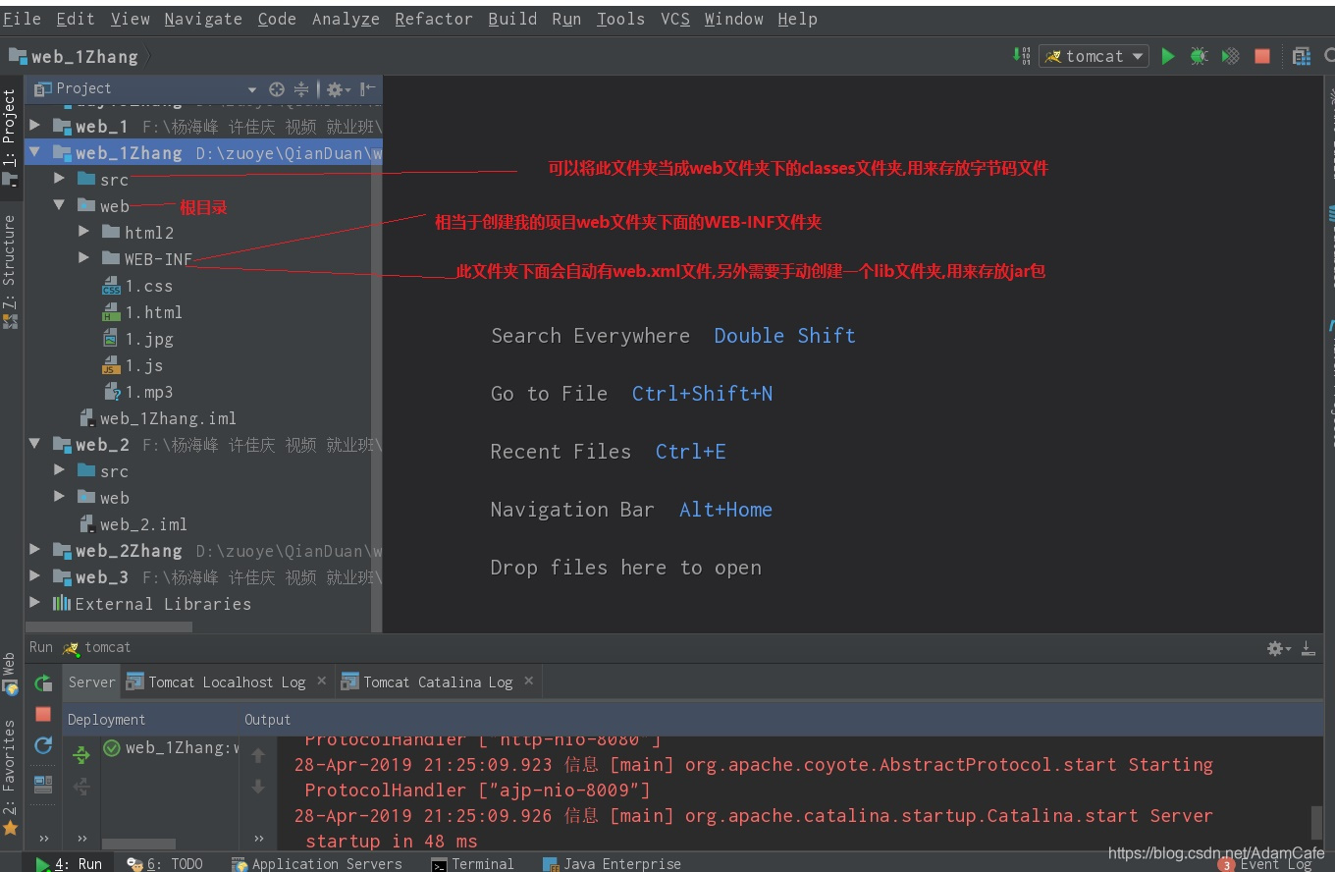The height and width of the screenshot is (872, 1335).
Task: Open the Project panel settings gear
Action: 337,88
